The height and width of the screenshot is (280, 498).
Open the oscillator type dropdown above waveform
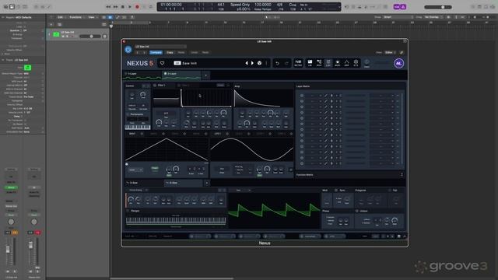(x=240, y=190)
